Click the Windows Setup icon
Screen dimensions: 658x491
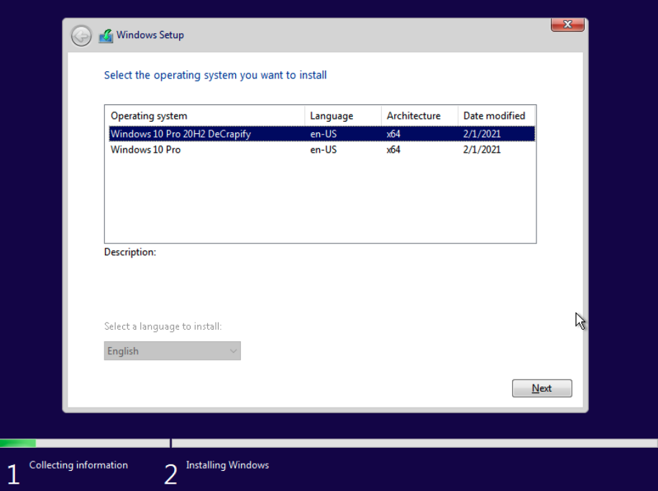[x=106, y=36]
